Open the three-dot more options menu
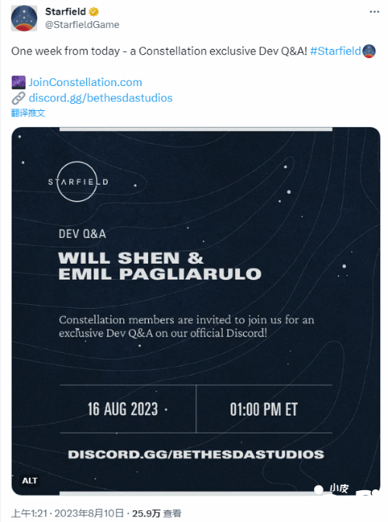The width and height of the screenshot is (388, 522). [x=374, y=12]
